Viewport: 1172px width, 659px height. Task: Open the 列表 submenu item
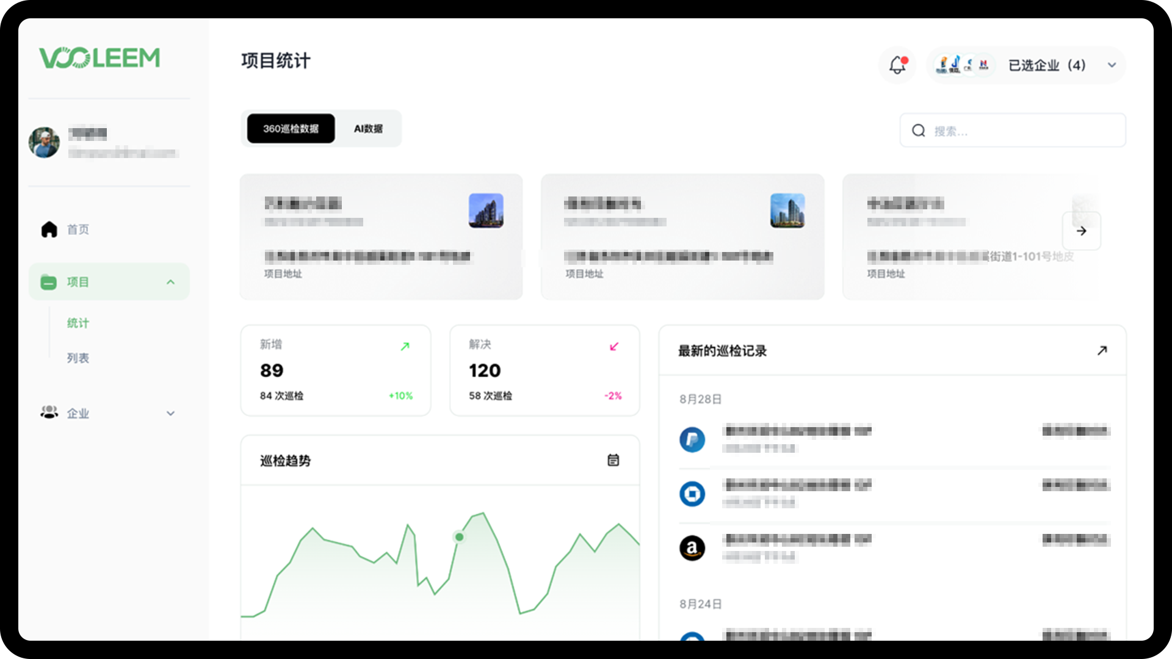[x=78, y=358]
